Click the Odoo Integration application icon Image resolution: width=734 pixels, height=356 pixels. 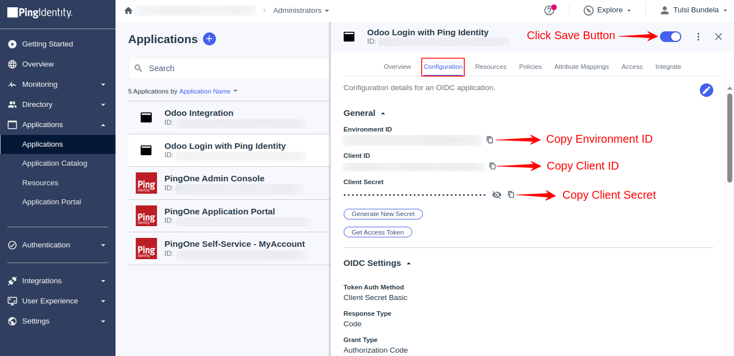pyautogui.click(x=146, y=118)
